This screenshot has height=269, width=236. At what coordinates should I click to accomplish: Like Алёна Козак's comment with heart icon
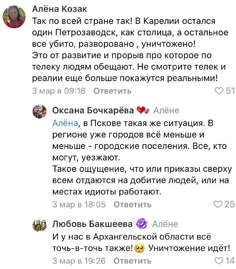point(219,91)
